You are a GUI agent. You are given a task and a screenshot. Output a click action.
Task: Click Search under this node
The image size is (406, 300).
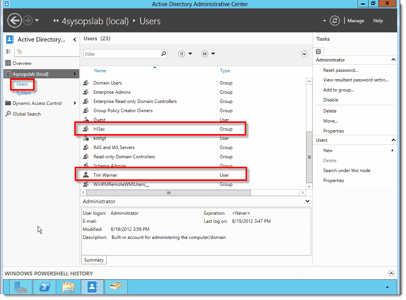346,171
